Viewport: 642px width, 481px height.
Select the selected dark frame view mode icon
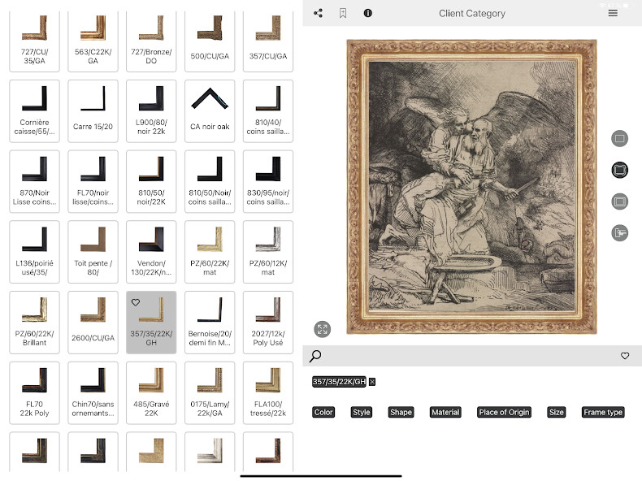[620, 170]
